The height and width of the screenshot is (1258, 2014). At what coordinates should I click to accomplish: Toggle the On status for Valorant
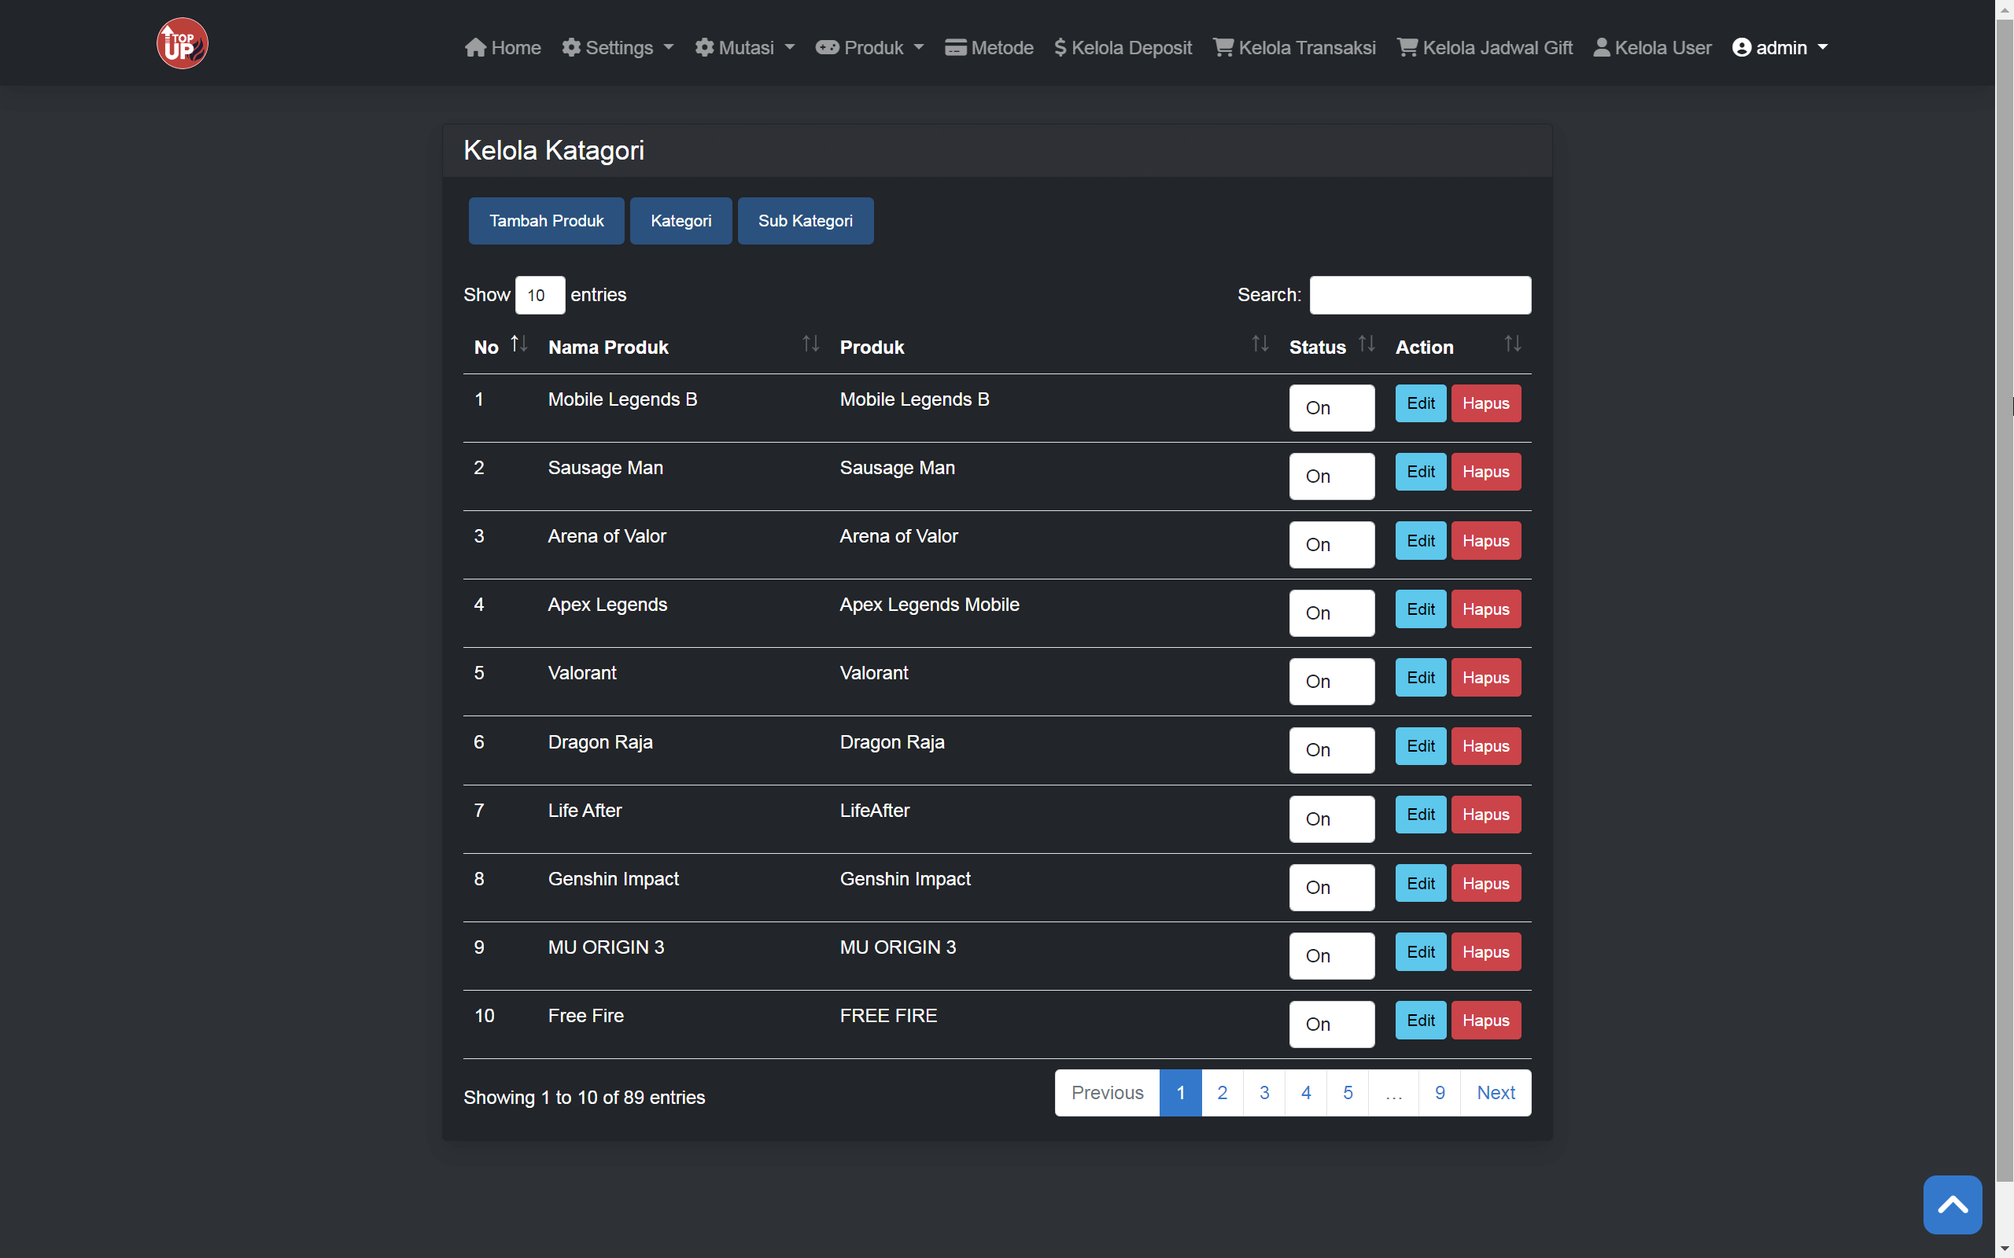click(1331, 681)
